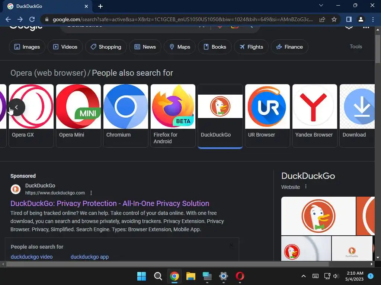Search for duckduckgo app
Screen dimensions: 381x285
click(90, 257)
